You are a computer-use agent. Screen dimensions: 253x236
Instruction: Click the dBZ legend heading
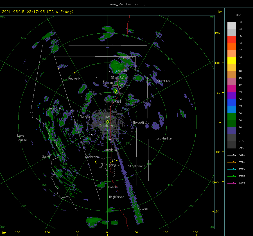point(238,15)
